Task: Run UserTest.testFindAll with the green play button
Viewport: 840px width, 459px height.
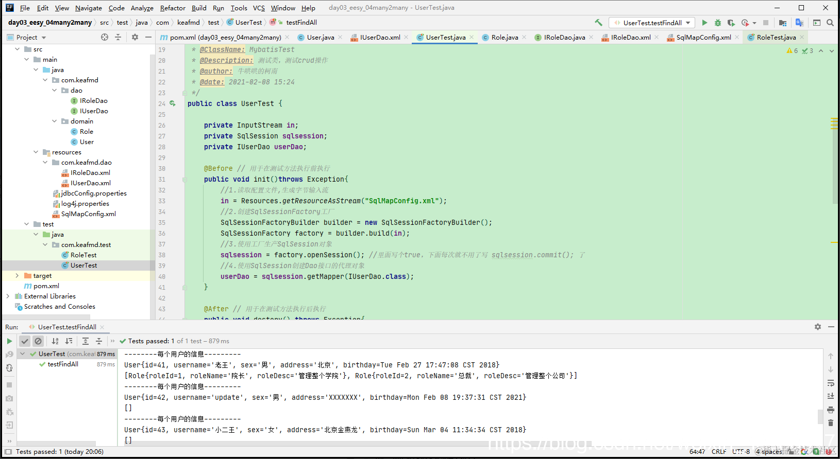Action: (704, 23)
